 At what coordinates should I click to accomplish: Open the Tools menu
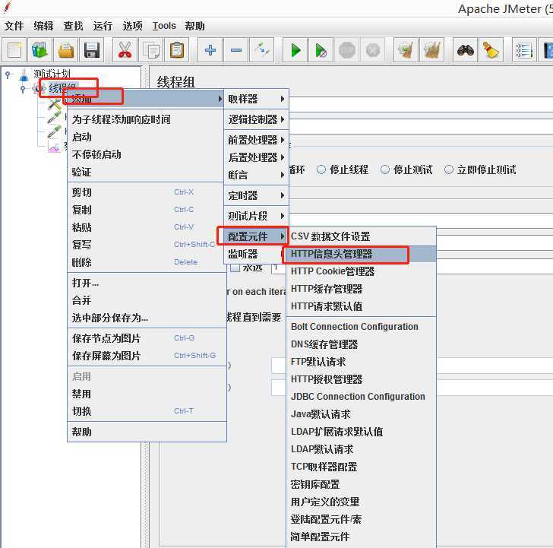[164, 26]
